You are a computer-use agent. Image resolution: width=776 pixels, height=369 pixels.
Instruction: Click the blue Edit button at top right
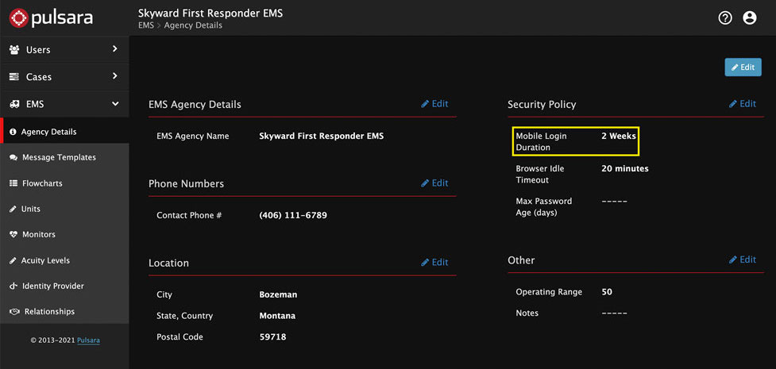tap(743, 67)
